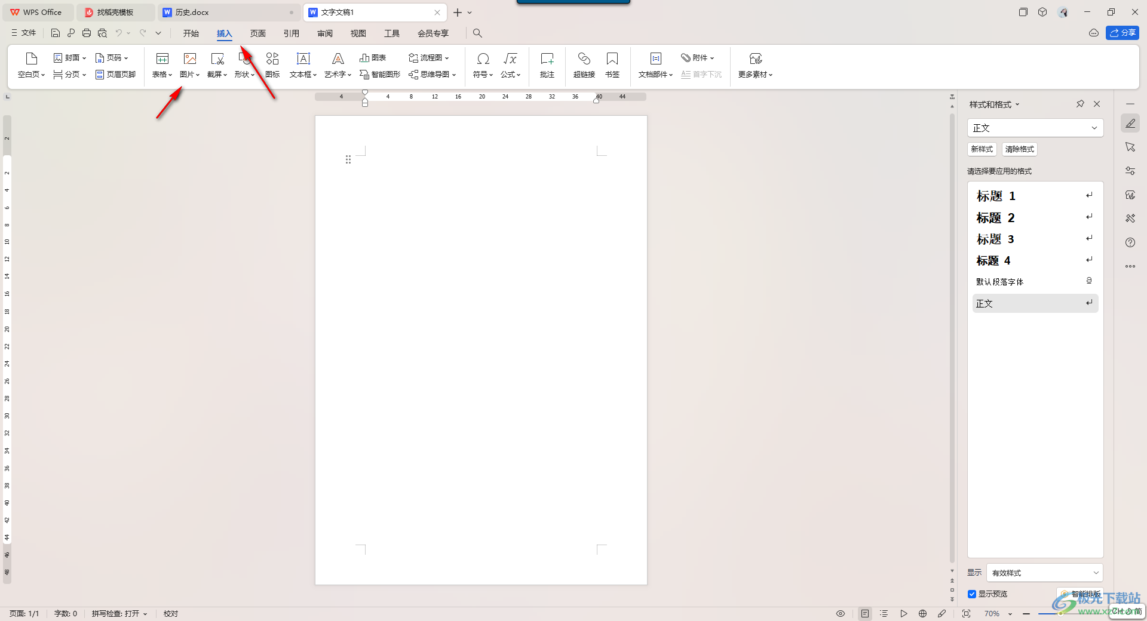This screenshot has height=621, width=1147.
Task: Click the New Style (新样式) button
Action: 982,149
